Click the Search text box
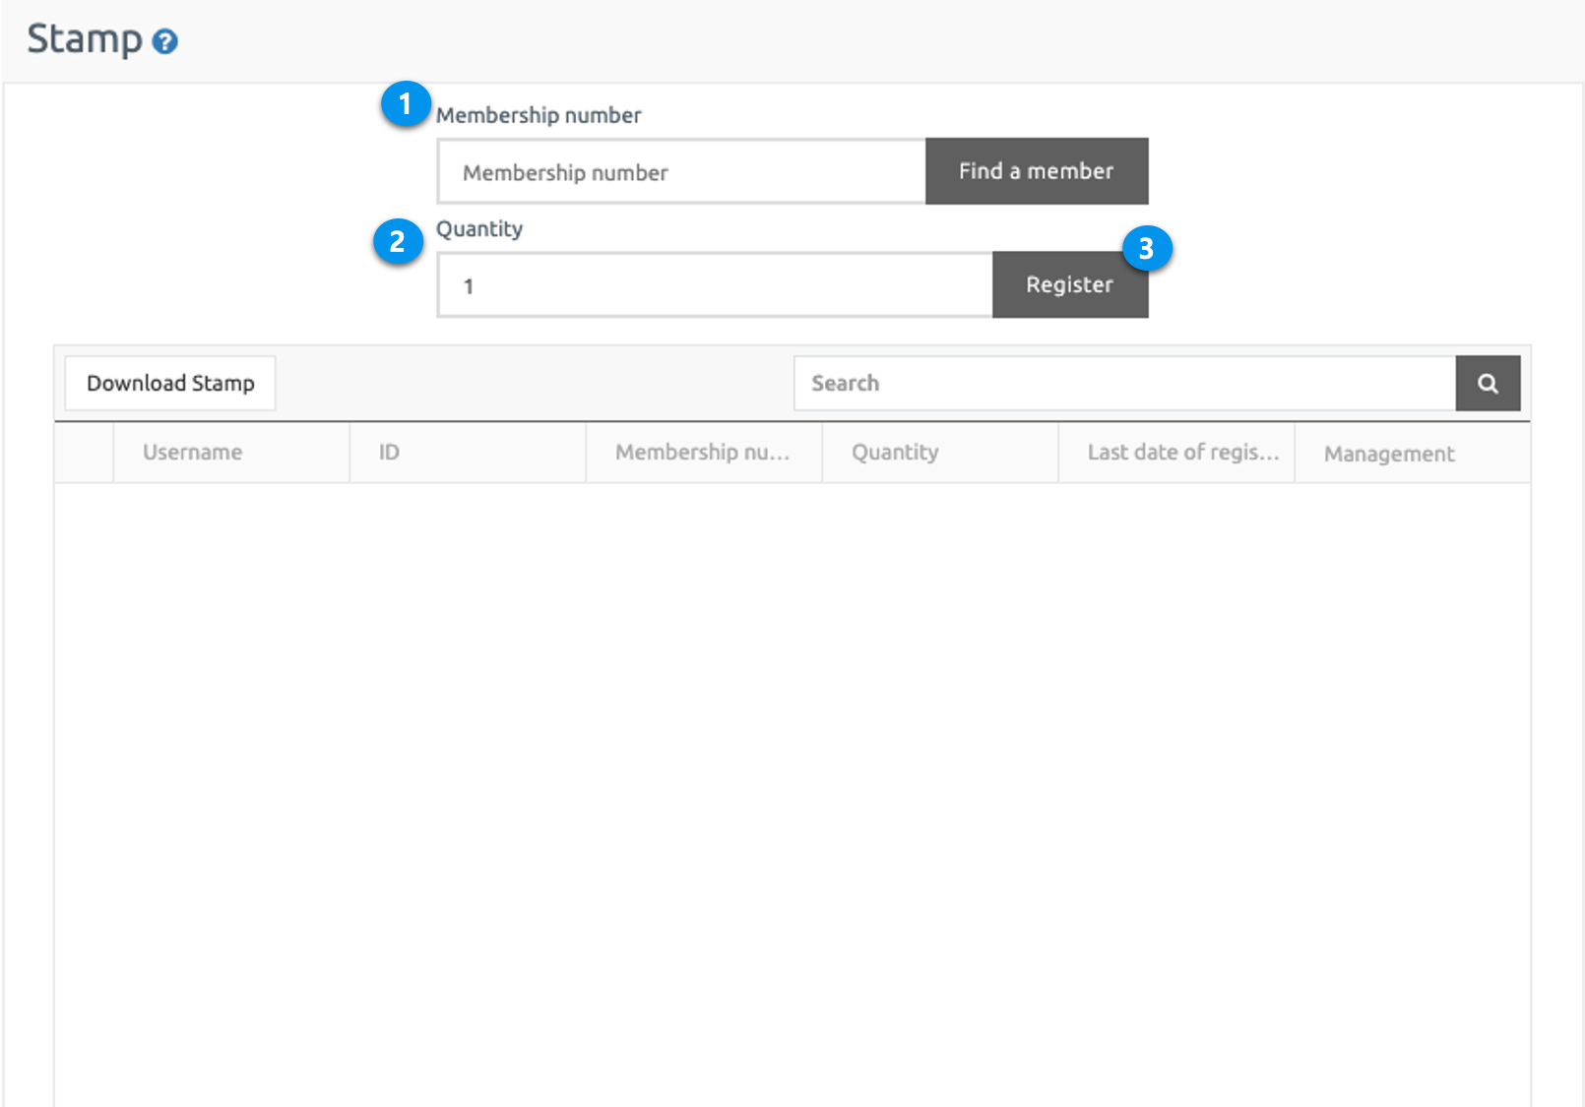Screen dimensions: 1585x1107 pos(1124,384)
